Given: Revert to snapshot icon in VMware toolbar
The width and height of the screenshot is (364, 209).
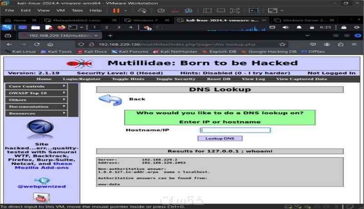Looking at the screenshot, I should pos(175,10).
